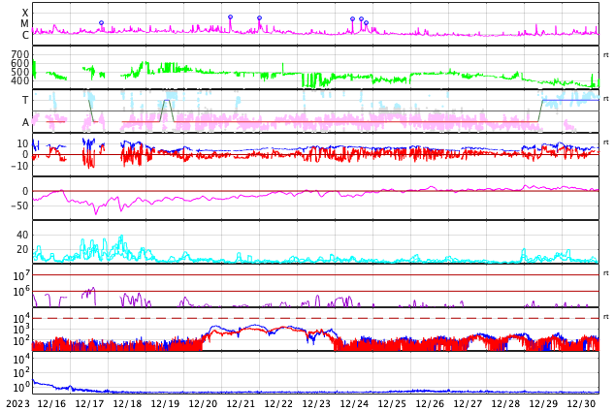Viewport: 615px width, 411px height.
Task: Select the M flare class axis label
Action: coord(24,24)
